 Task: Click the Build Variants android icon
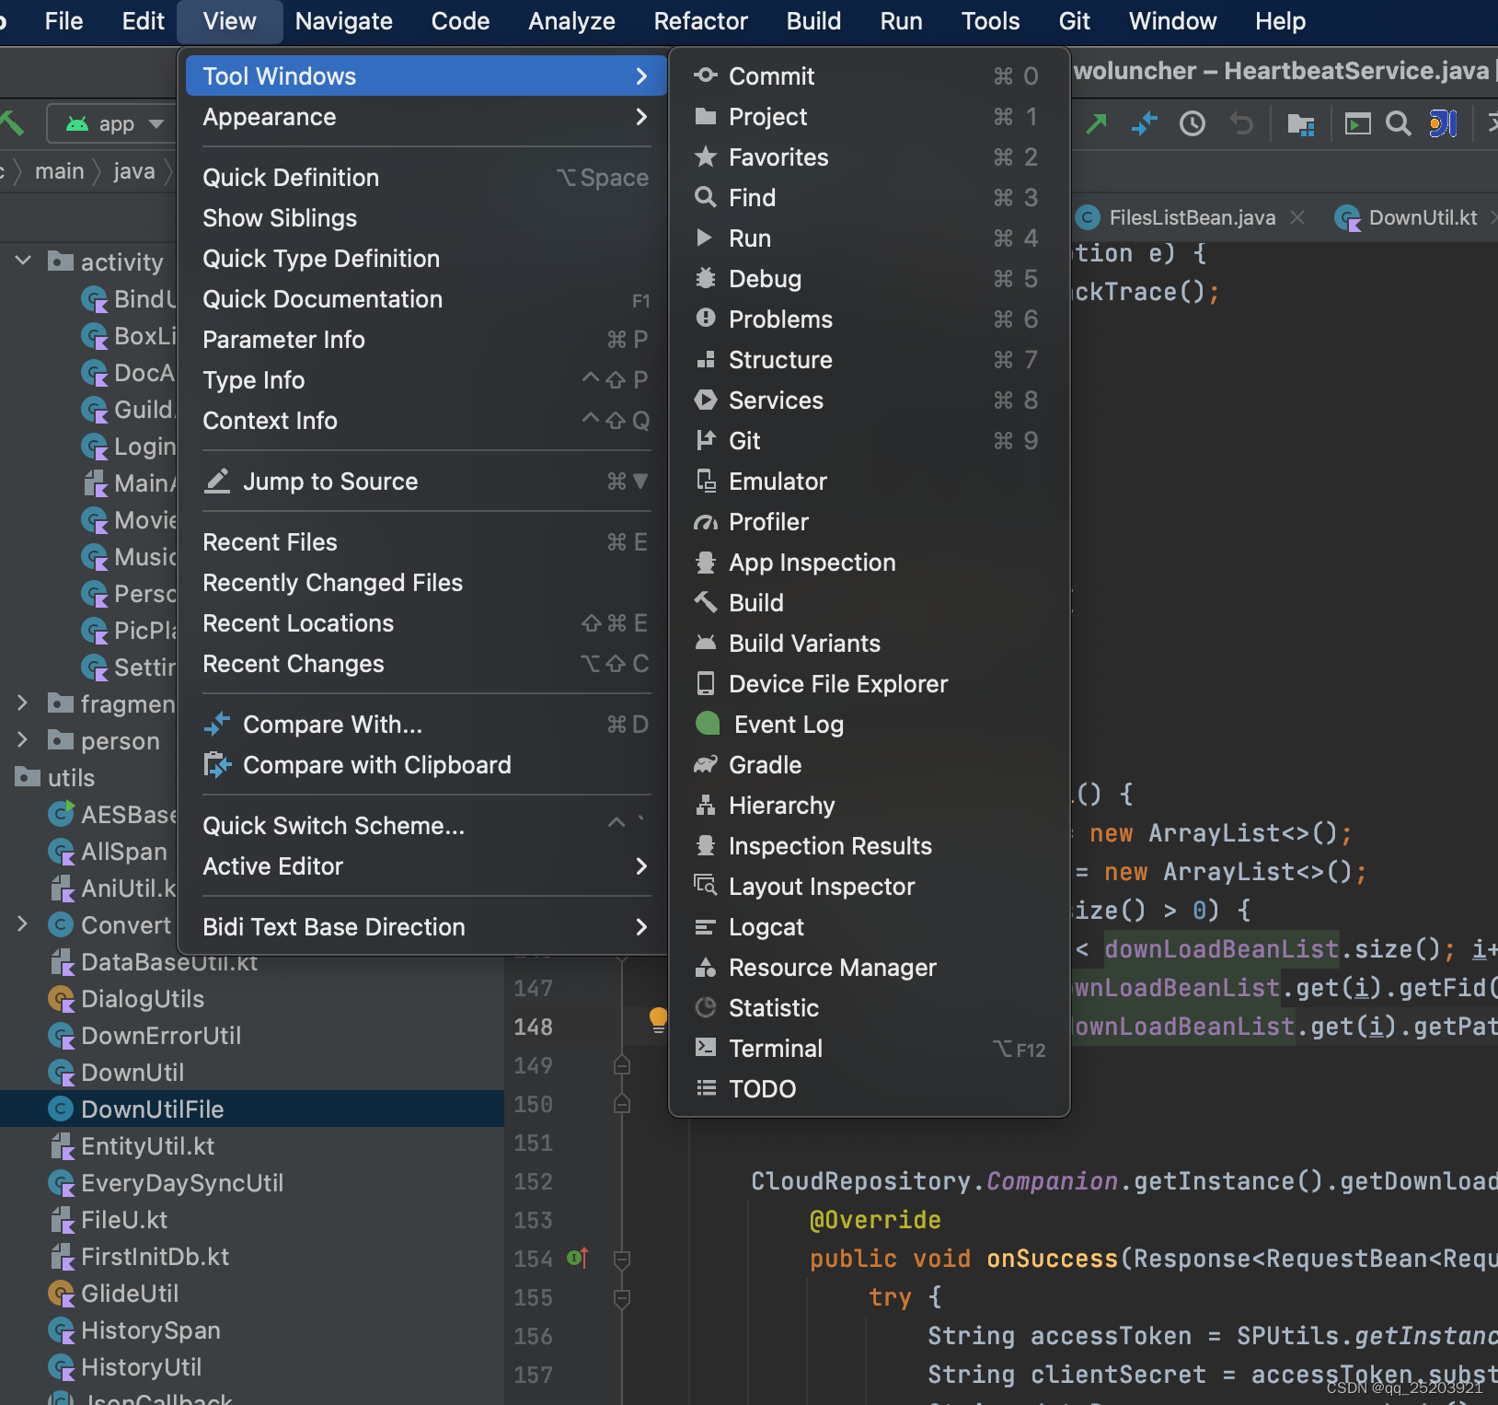coord(706,644)
